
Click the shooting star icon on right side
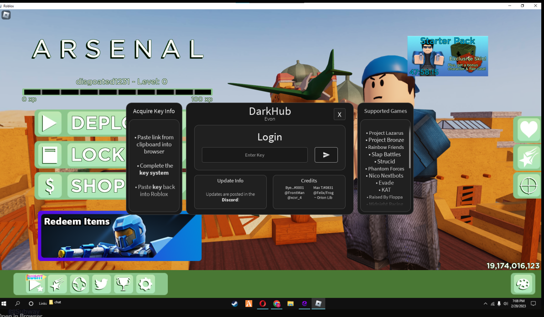528,158
